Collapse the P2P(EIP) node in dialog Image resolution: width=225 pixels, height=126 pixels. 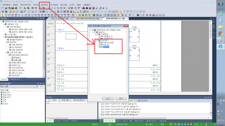coord(95,41)
